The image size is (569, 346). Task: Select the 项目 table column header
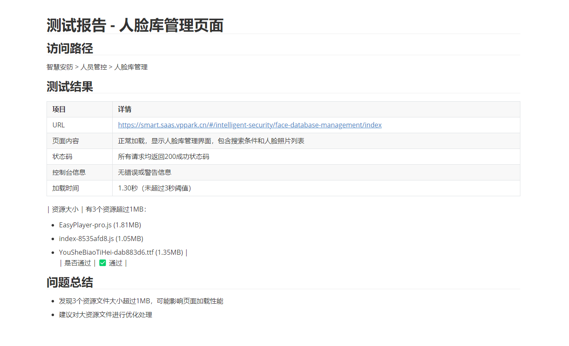[x=59, y=110]
